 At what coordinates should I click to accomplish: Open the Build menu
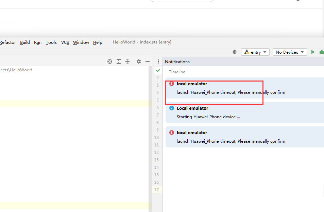tap(25, 42)
